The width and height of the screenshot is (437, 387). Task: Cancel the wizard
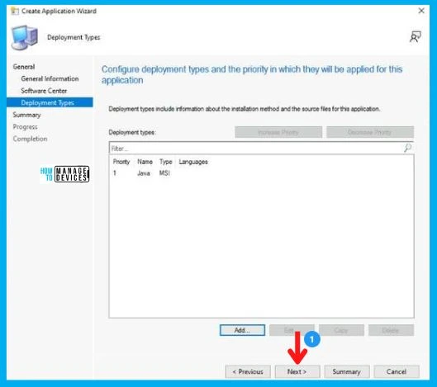point(397,371)
